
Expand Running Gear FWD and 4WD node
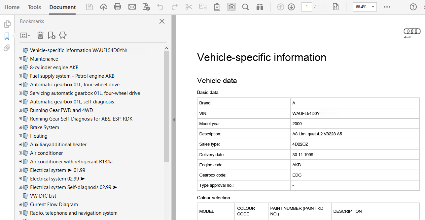tap(20, 110)
